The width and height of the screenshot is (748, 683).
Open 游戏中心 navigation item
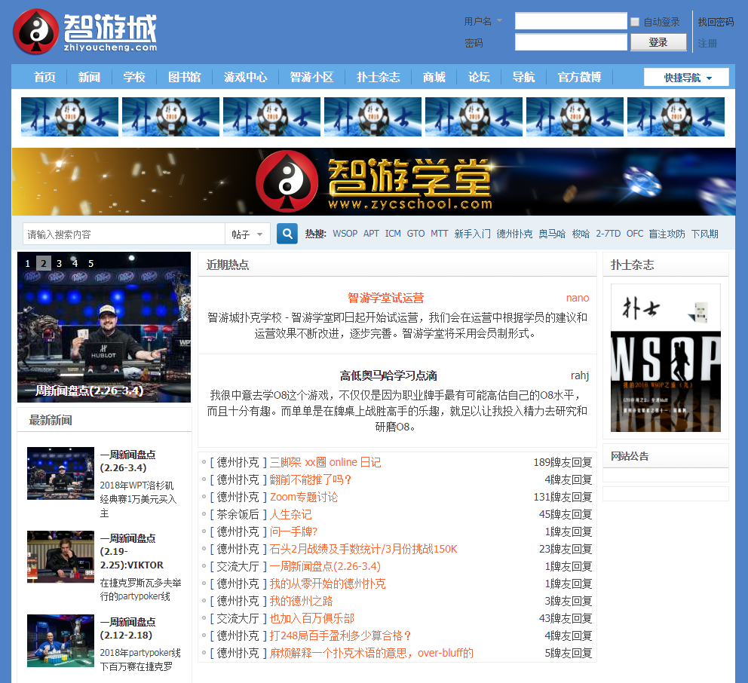pyautogui.click(x=246, y=77)
